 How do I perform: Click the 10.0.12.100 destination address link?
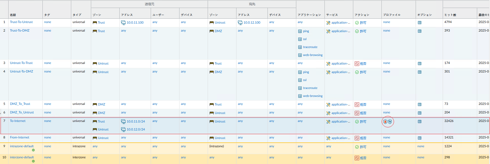click(x=252, y=23)
